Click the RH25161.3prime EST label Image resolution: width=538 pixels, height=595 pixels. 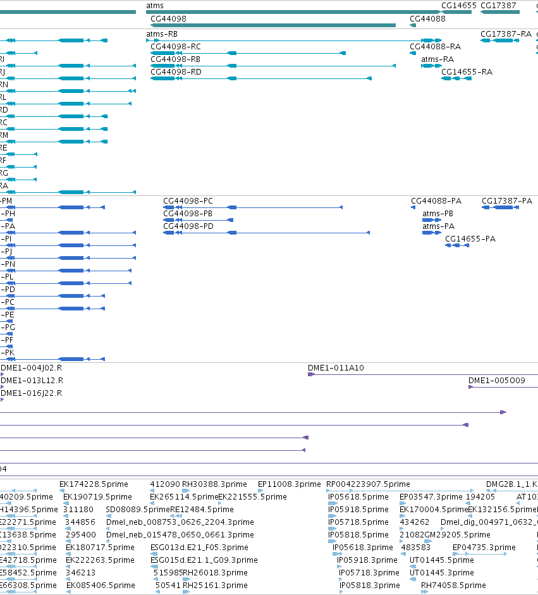(x=215, y=586)
